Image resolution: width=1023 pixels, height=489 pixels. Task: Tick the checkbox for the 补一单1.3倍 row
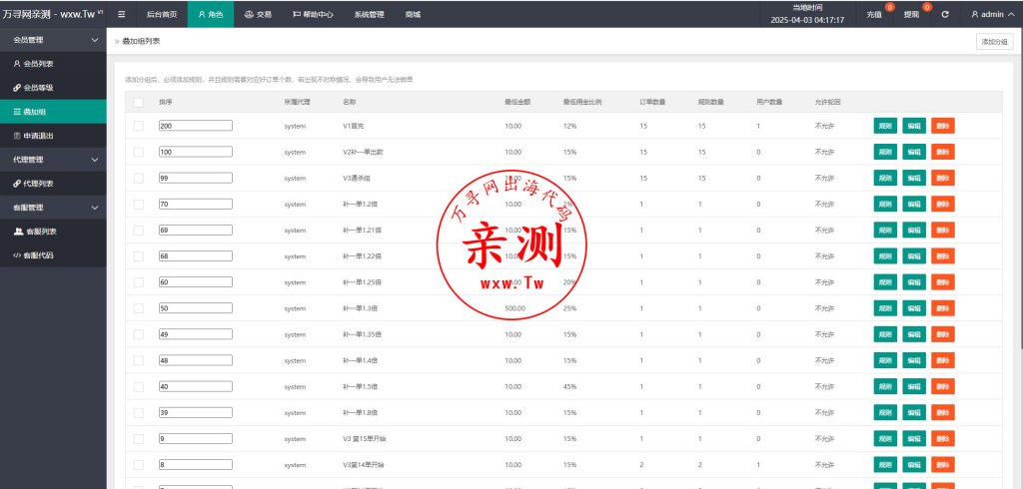(138, 308)
